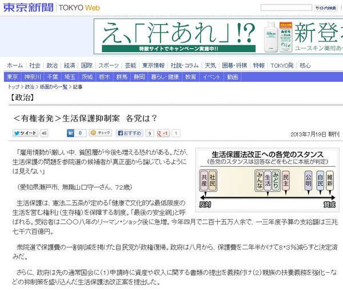Image resolution: width=343 pixels, height=290 pixels.
Task: Click the mixi check button
Action: pyautogui.click(x=101, y=133)
